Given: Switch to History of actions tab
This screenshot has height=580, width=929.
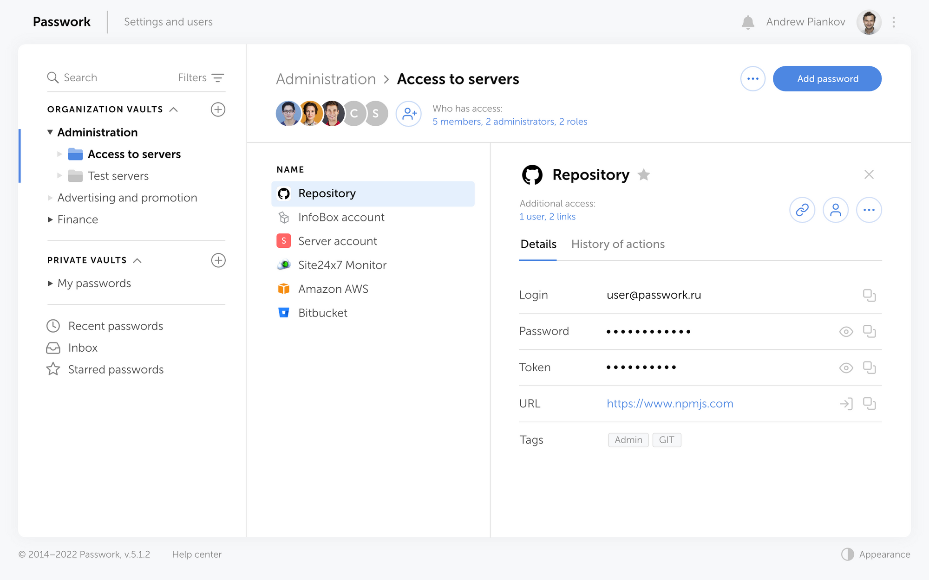Looking at the screenshot, I should click(618, 244).
